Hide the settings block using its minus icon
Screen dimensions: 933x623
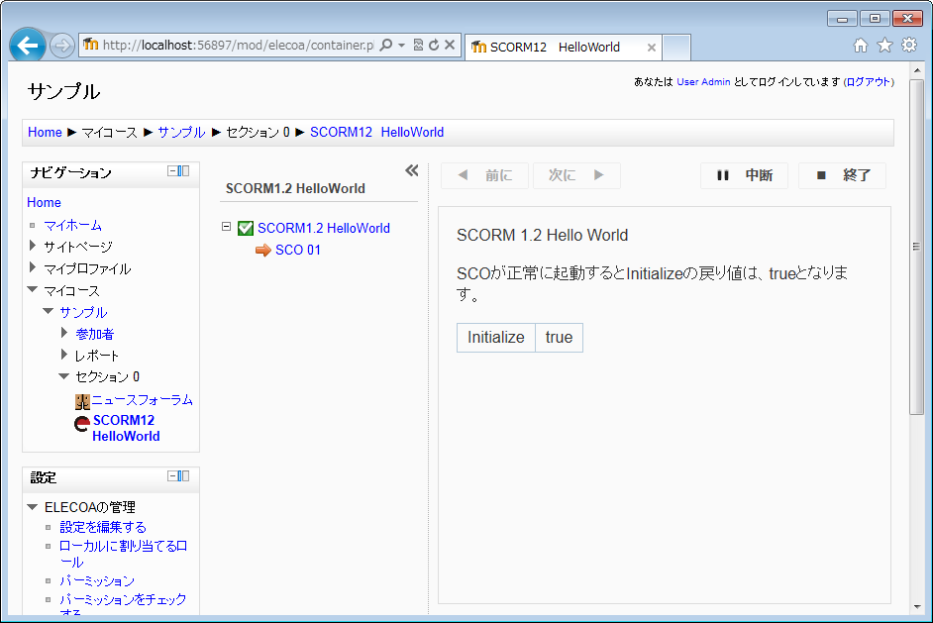172,476
